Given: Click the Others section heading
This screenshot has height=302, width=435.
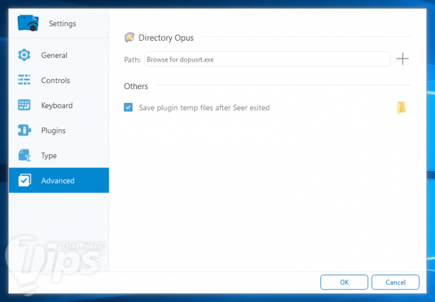Looking at the screenshot, I should point(136,86).
